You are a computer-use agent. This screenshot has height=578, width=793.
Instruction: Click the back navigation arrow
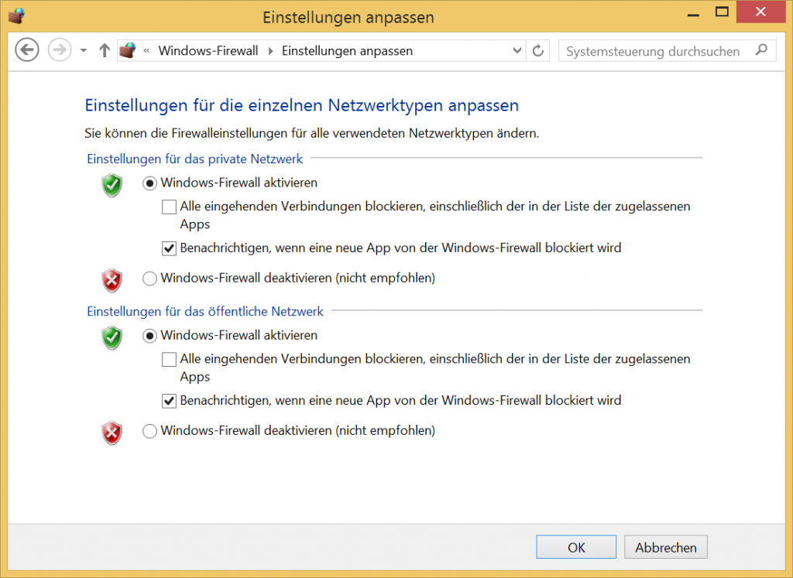click(26, 50)
